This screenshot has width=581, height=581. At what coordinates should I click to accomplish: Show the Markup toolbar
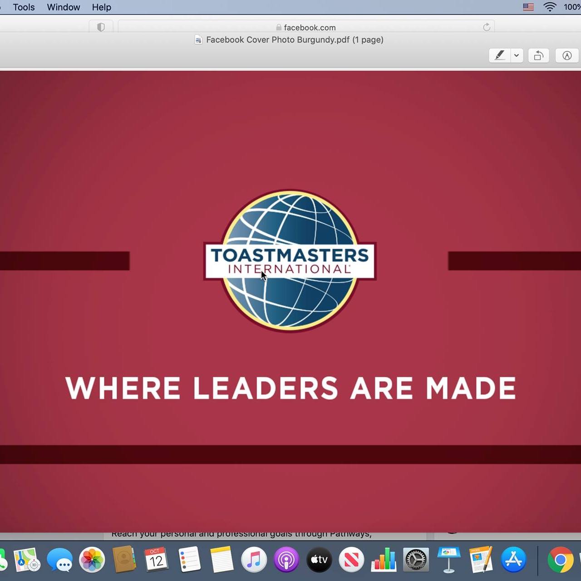pos(567,55)
